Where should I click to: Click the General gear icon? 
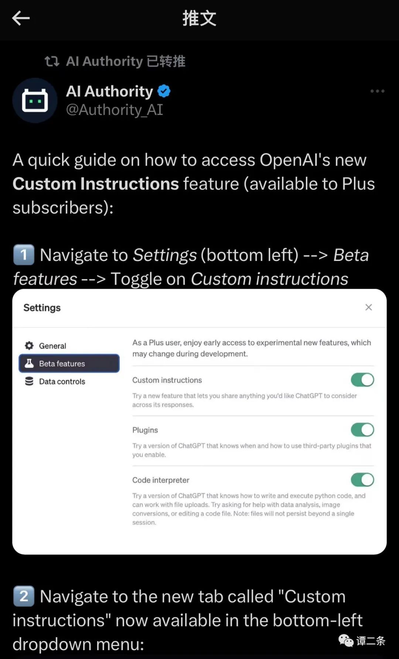click(29, 346)
